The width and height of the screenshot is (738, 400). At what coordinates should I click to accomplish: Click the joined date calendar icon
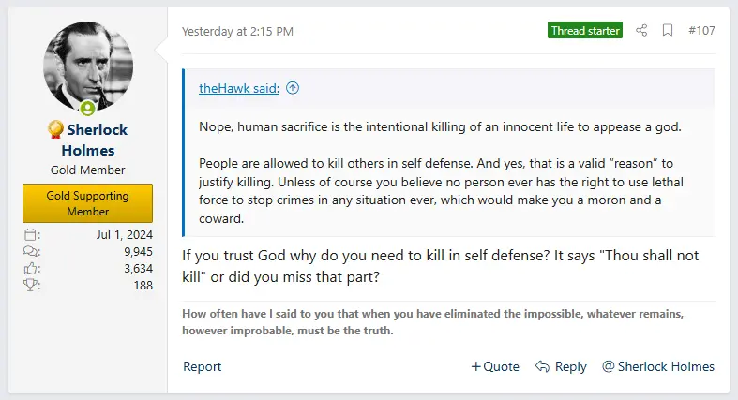[31, 234]
